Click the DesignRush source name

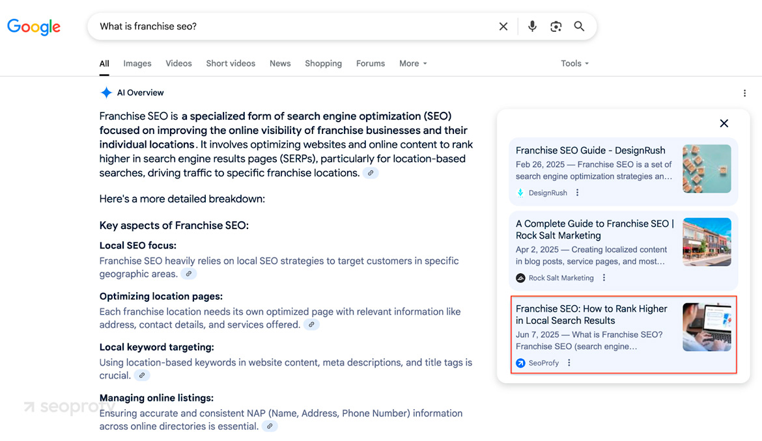click(x=548, y=193)
